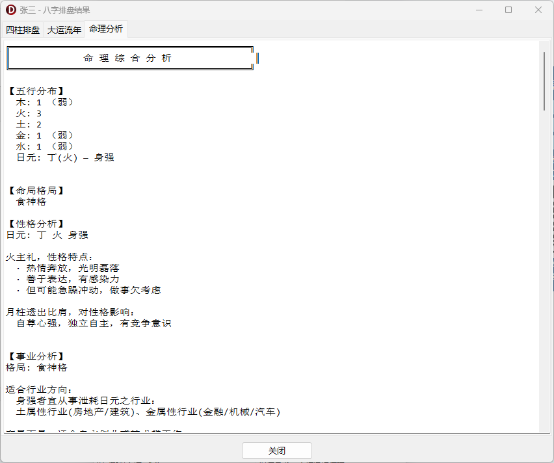Select the 命理分析 tab
This screenshot has width=554, height=463.
coord(105,29)
